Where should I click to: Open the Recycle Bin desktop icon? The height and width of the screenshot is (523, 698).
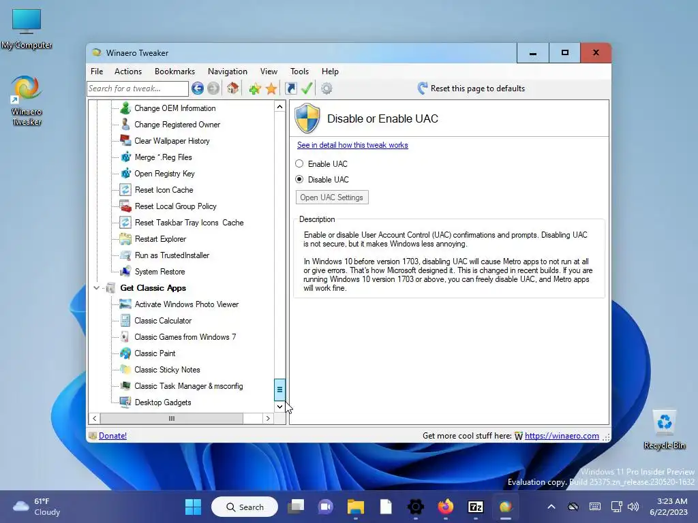pyautogui.click(x=664, y=430)
